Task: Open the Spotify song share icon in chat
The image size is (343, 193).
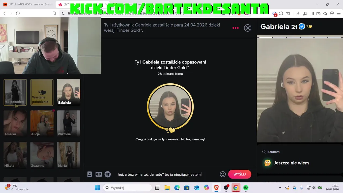Action: 108,174
